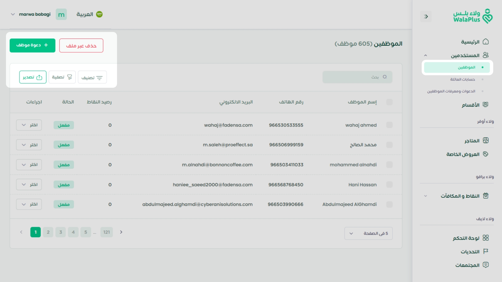The image size is (502, 282).
Task: Click the حذف عبر ملف button
Action: (81, 45)
